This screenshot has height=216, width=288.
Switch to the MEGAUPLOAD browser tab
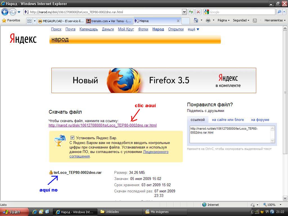pos(61,21)
